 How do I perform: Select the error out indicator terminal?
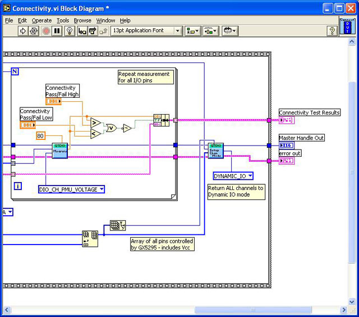[x=286, y=161]
